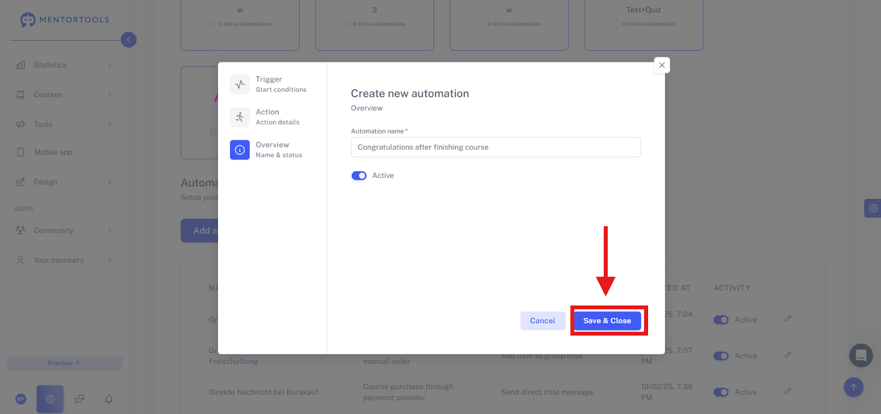The width and height of the screenshot is (881, 414).
Task: Expand the Statistics chevron
Action: click(x=110, y=65)
